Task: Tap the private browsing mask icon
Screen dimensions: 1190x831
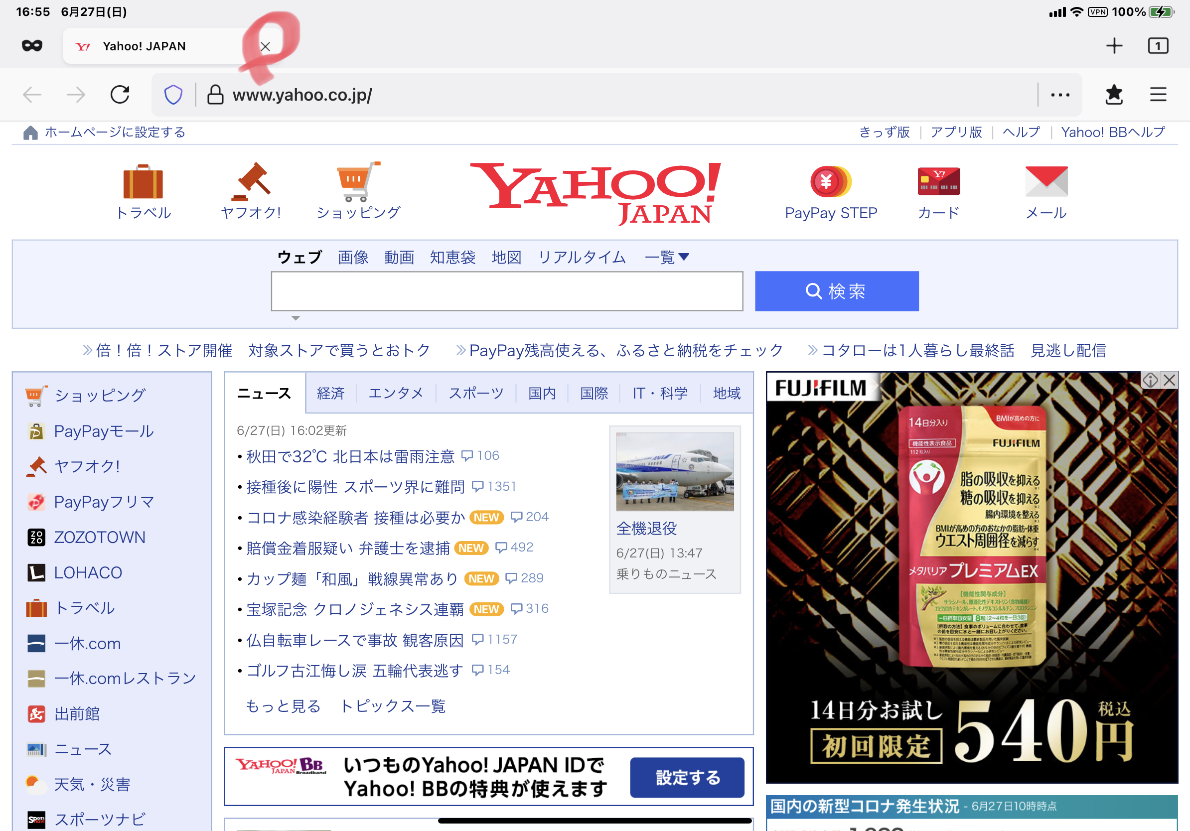Action: [x=32, y=46]
